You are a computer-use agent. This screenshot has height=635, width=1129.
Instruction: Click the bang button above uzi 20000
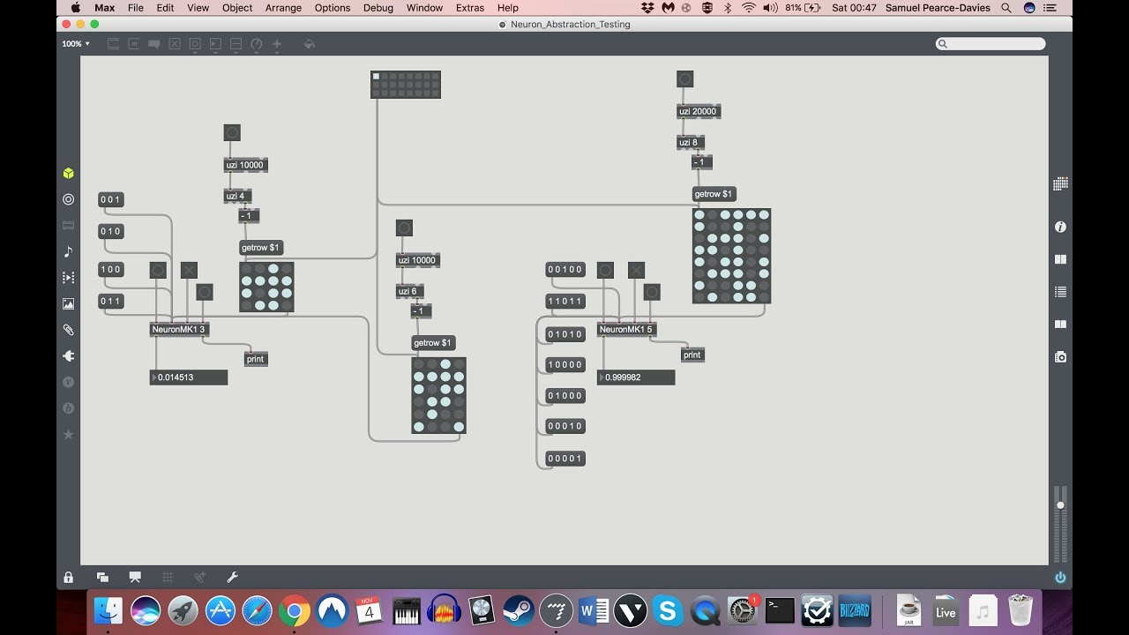684,79
